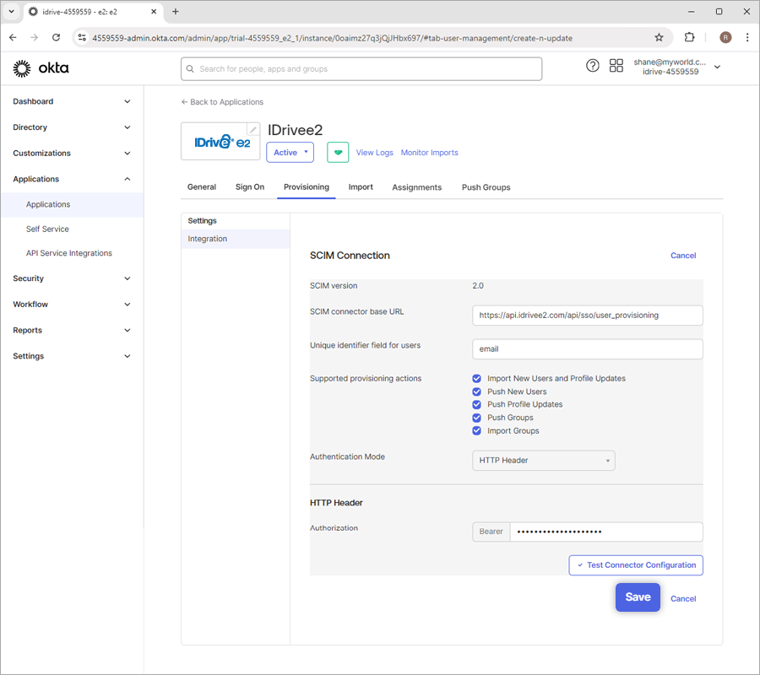Uncheck Import New Users and Profile Updates
The image size is (760, 675).
[477, 379]
